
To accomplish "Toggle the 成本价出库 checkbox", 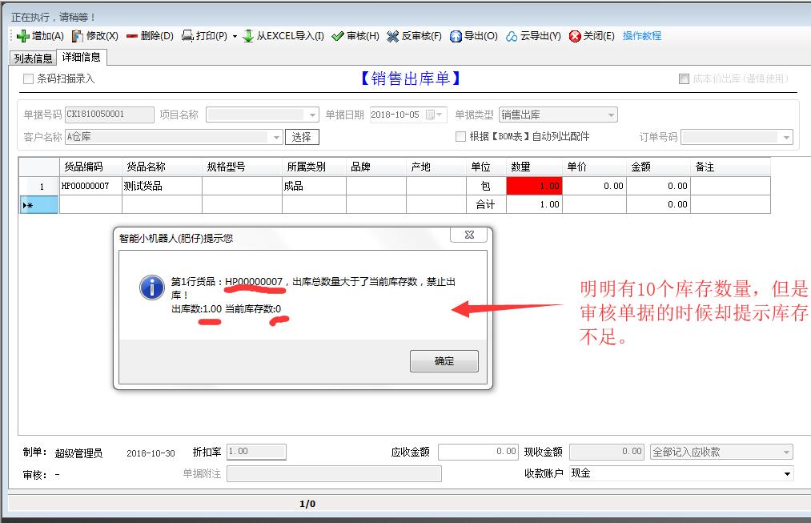I will click(x=684, y=78).
